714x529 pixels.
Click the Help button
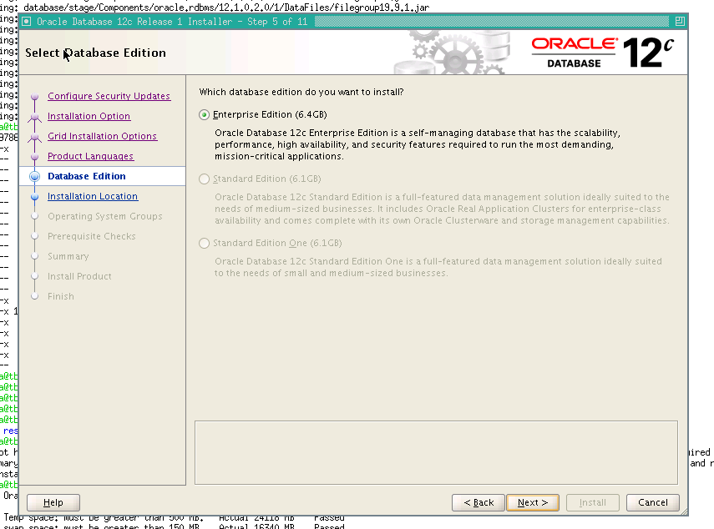point(53,502)
